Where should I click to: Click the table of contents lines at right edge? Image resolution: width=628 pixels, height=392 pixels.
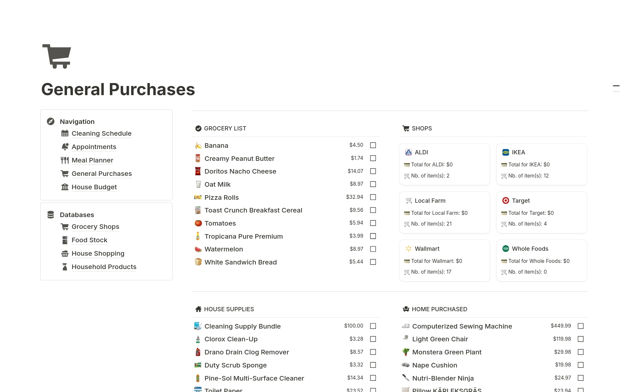click(616, 89)
